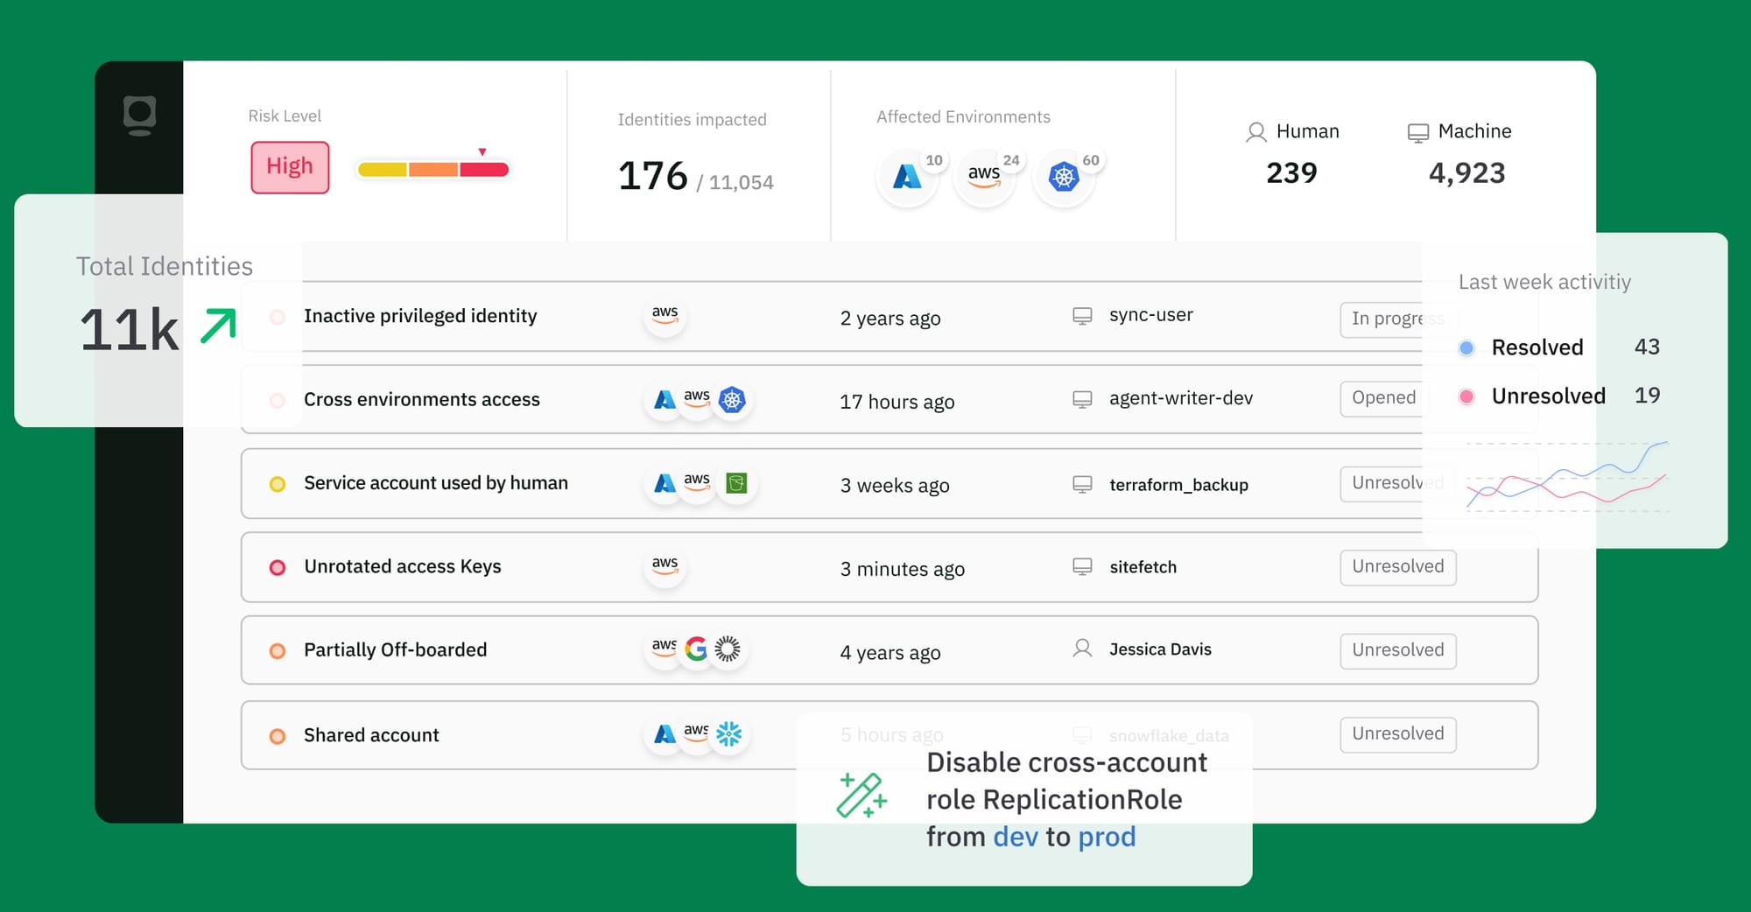Click the AWS icon in Service account row
The image size is (1751, 912).
point(697,482)
